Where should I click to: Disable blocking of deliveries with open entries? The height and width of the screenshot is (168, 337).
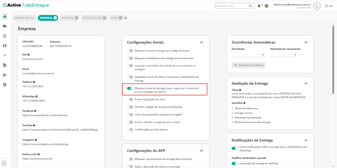pos(130,88)
